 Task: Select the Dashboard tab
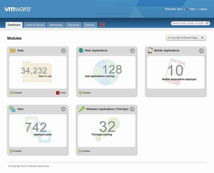click(14, 25)
